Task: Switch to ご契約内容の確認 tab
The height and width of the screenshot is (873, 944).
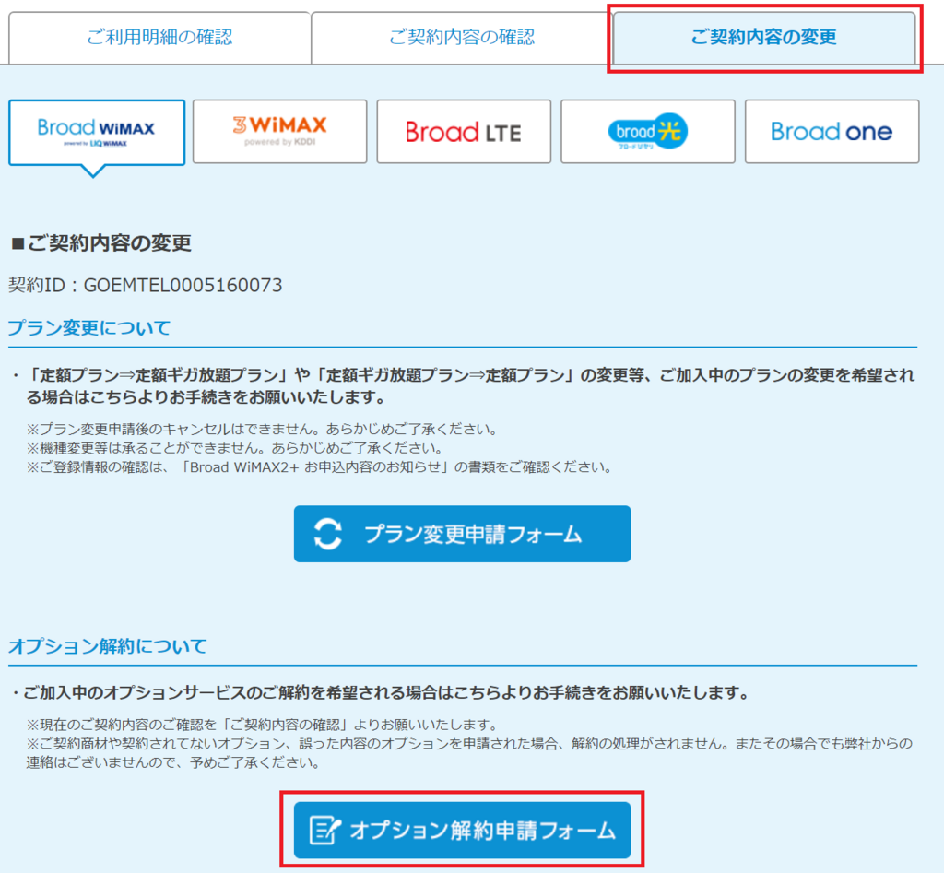Action: click(x=462, y=37)
